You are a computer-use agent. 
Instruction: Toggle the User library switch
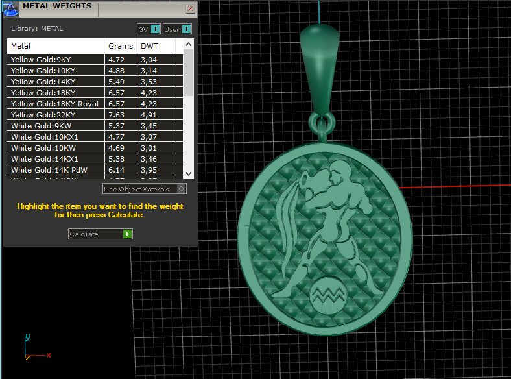[177, 29]
